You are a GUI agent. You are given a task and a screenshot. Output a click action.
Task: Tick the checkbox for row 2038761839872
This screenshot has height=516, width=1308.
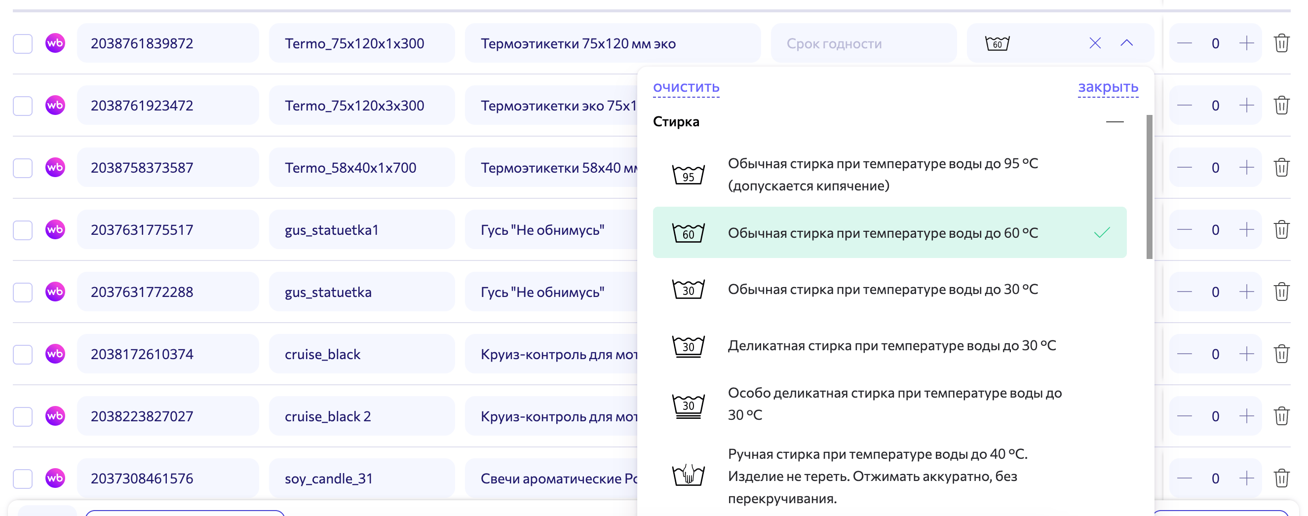tap(23, 43)
